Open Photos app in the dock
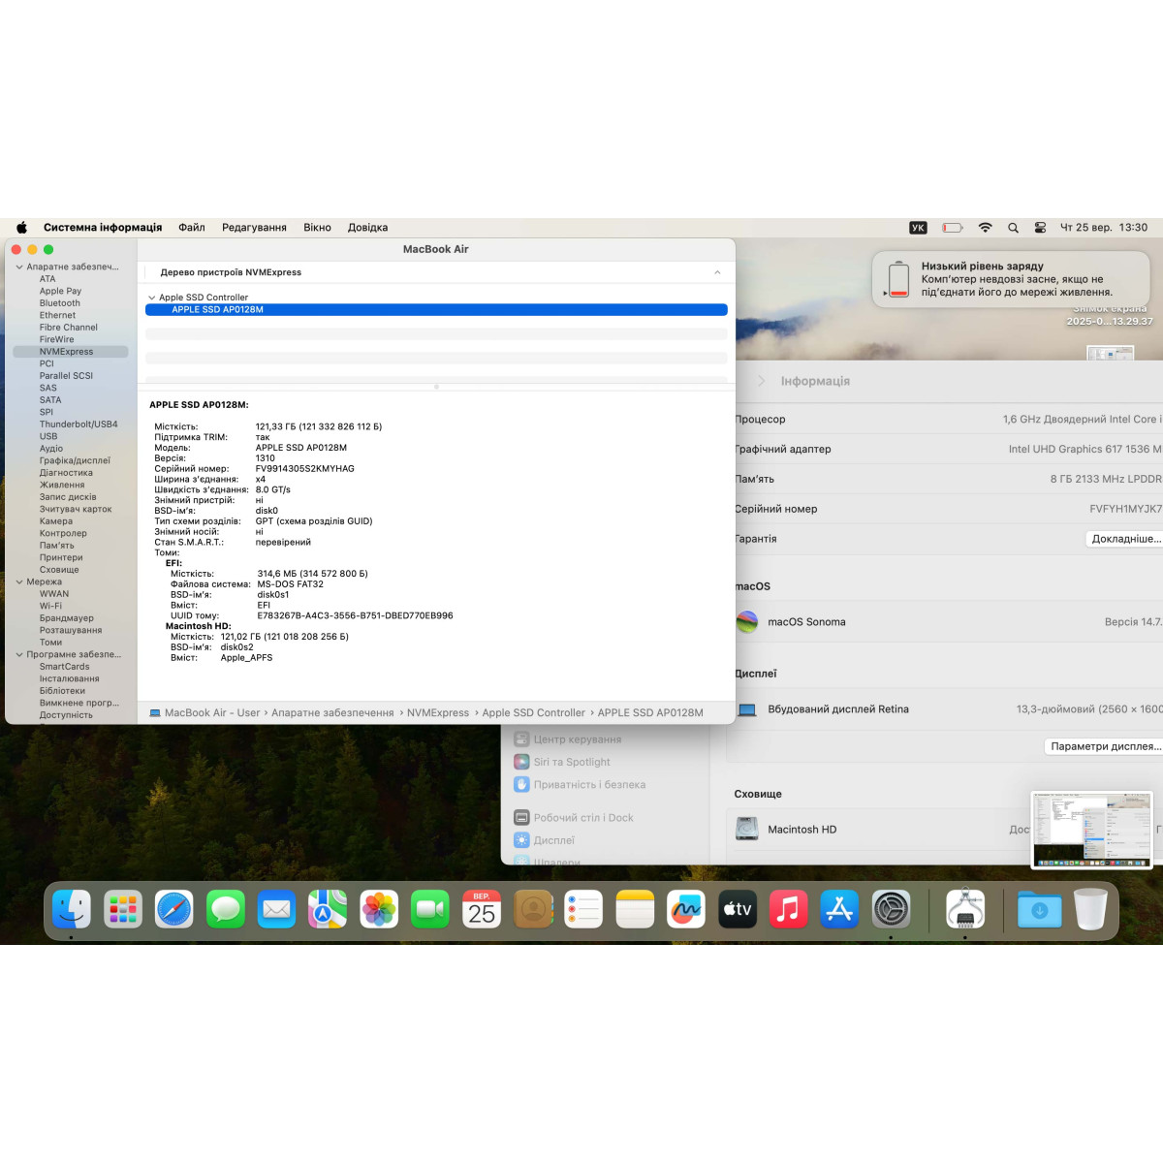1163x1163 pixels. 379,909
